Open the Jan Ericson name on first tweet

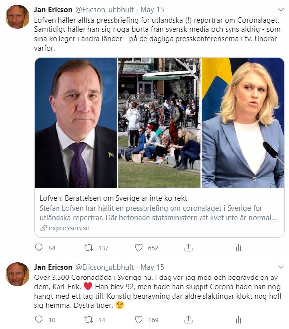pos(53,10)
